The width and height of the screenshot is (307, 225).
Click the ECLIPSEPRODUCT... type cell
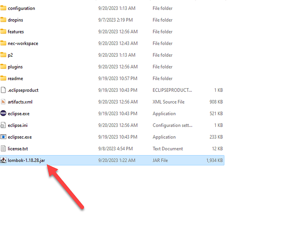pos(172,90)
